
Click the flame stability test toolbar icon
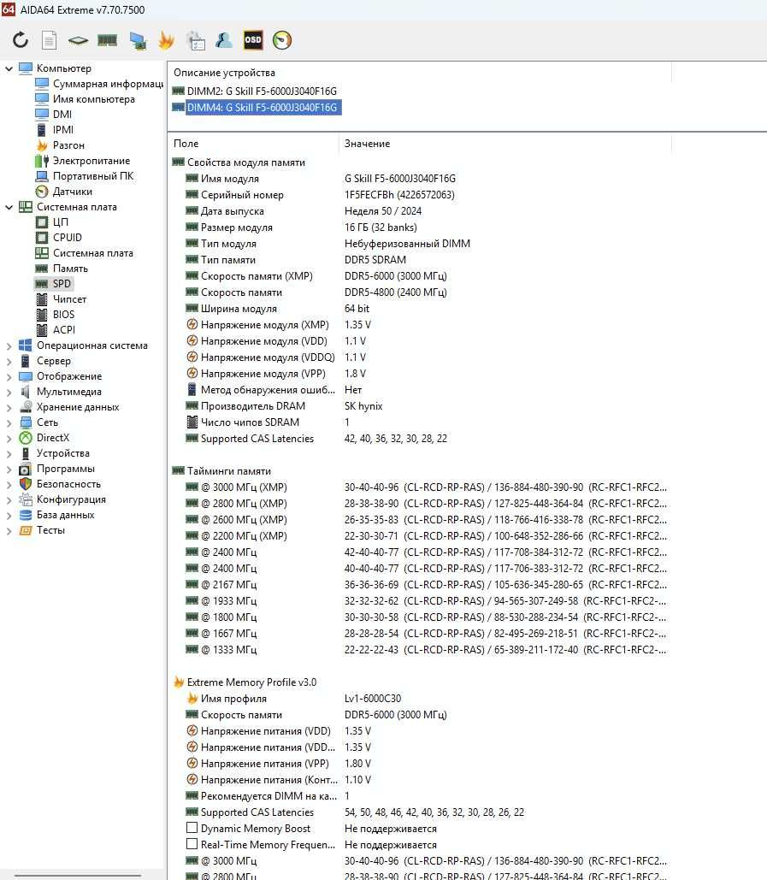[x=166, y=40]
